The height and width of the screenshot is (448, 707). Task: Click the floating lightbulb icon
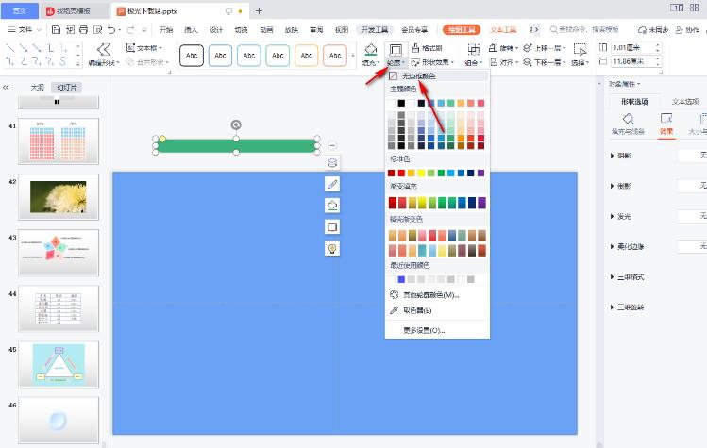pos(332,248)
